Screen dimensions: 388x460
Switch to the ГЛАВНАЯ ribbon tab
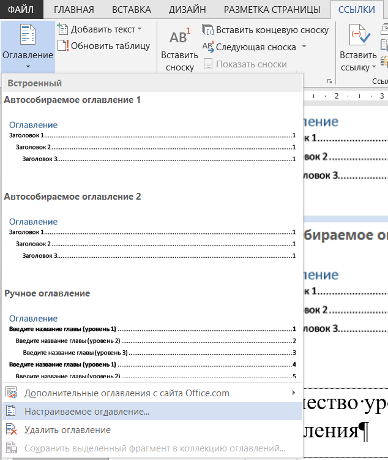73,10
